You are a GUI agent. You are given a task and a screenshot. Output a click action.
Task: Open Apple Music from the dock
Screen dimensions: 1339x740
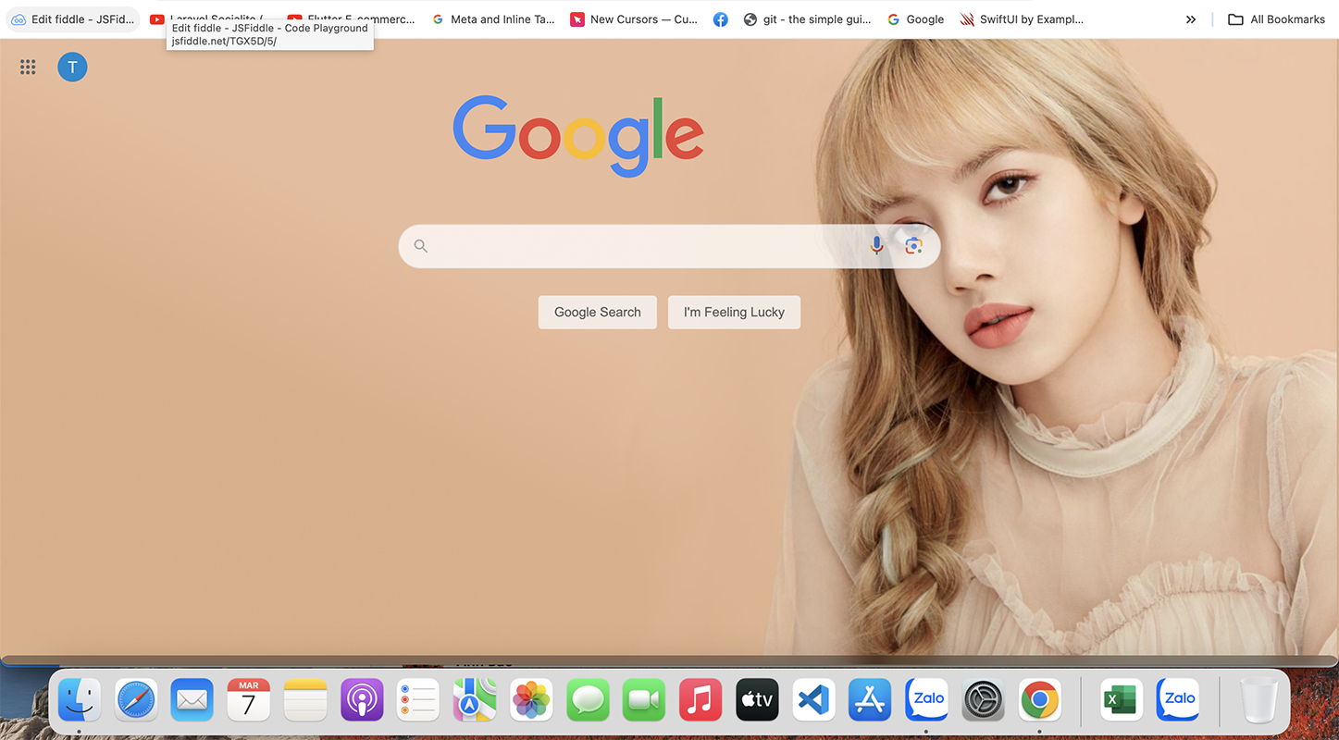[700, 700]
